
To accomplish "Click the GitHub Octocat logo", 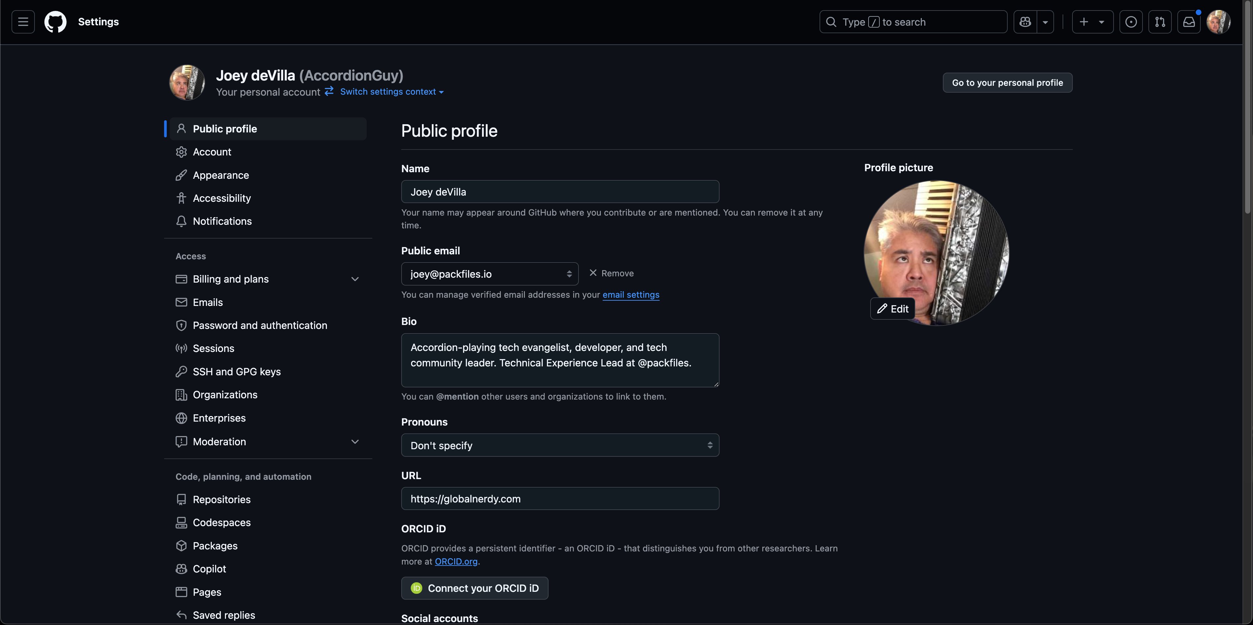I will pos(56,22).
